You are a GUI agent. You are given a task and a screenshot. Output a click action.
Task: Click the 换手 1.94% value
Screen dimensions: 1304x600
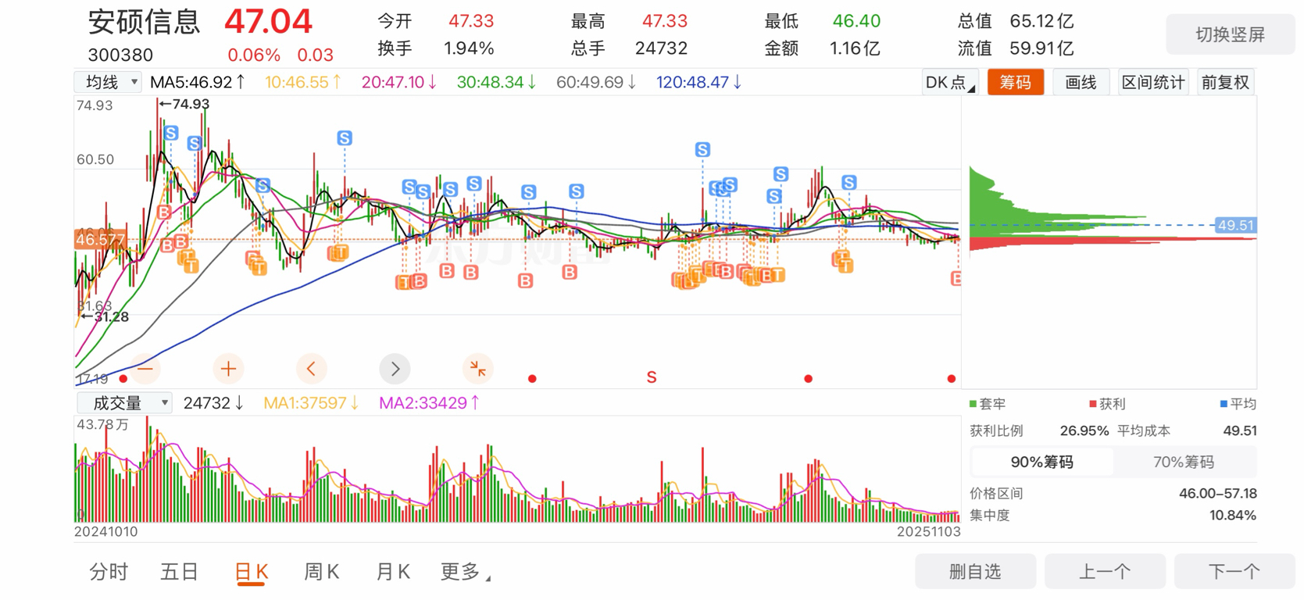(x=469, y=48)
